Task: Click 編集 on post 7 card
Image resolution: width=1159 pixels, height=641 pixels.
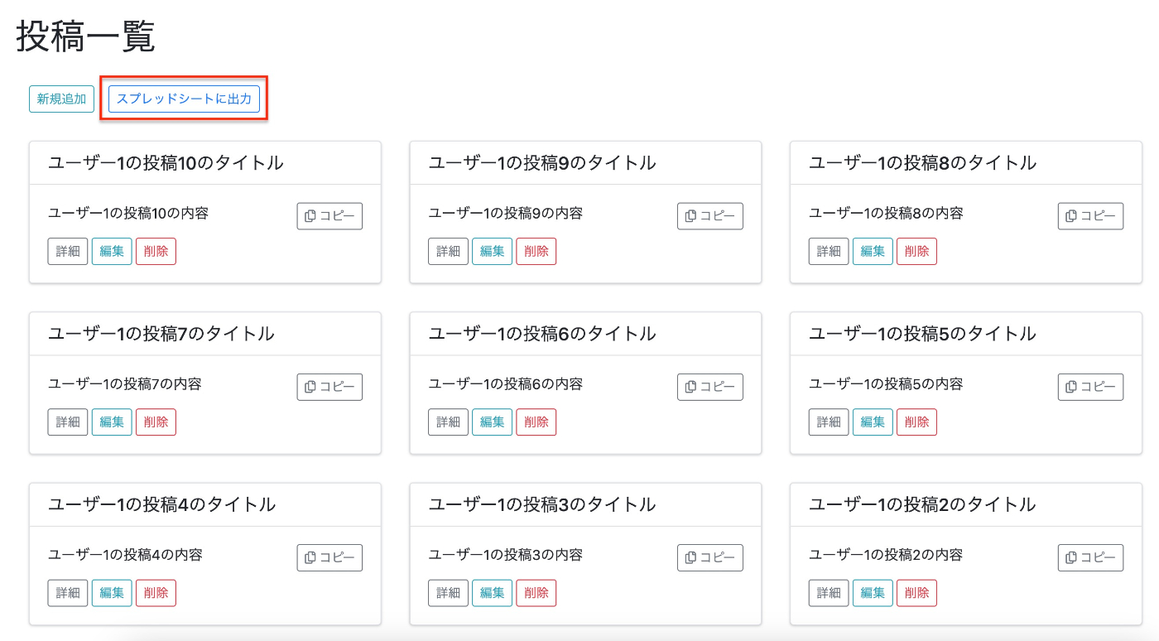Action: tap(112, 422)
